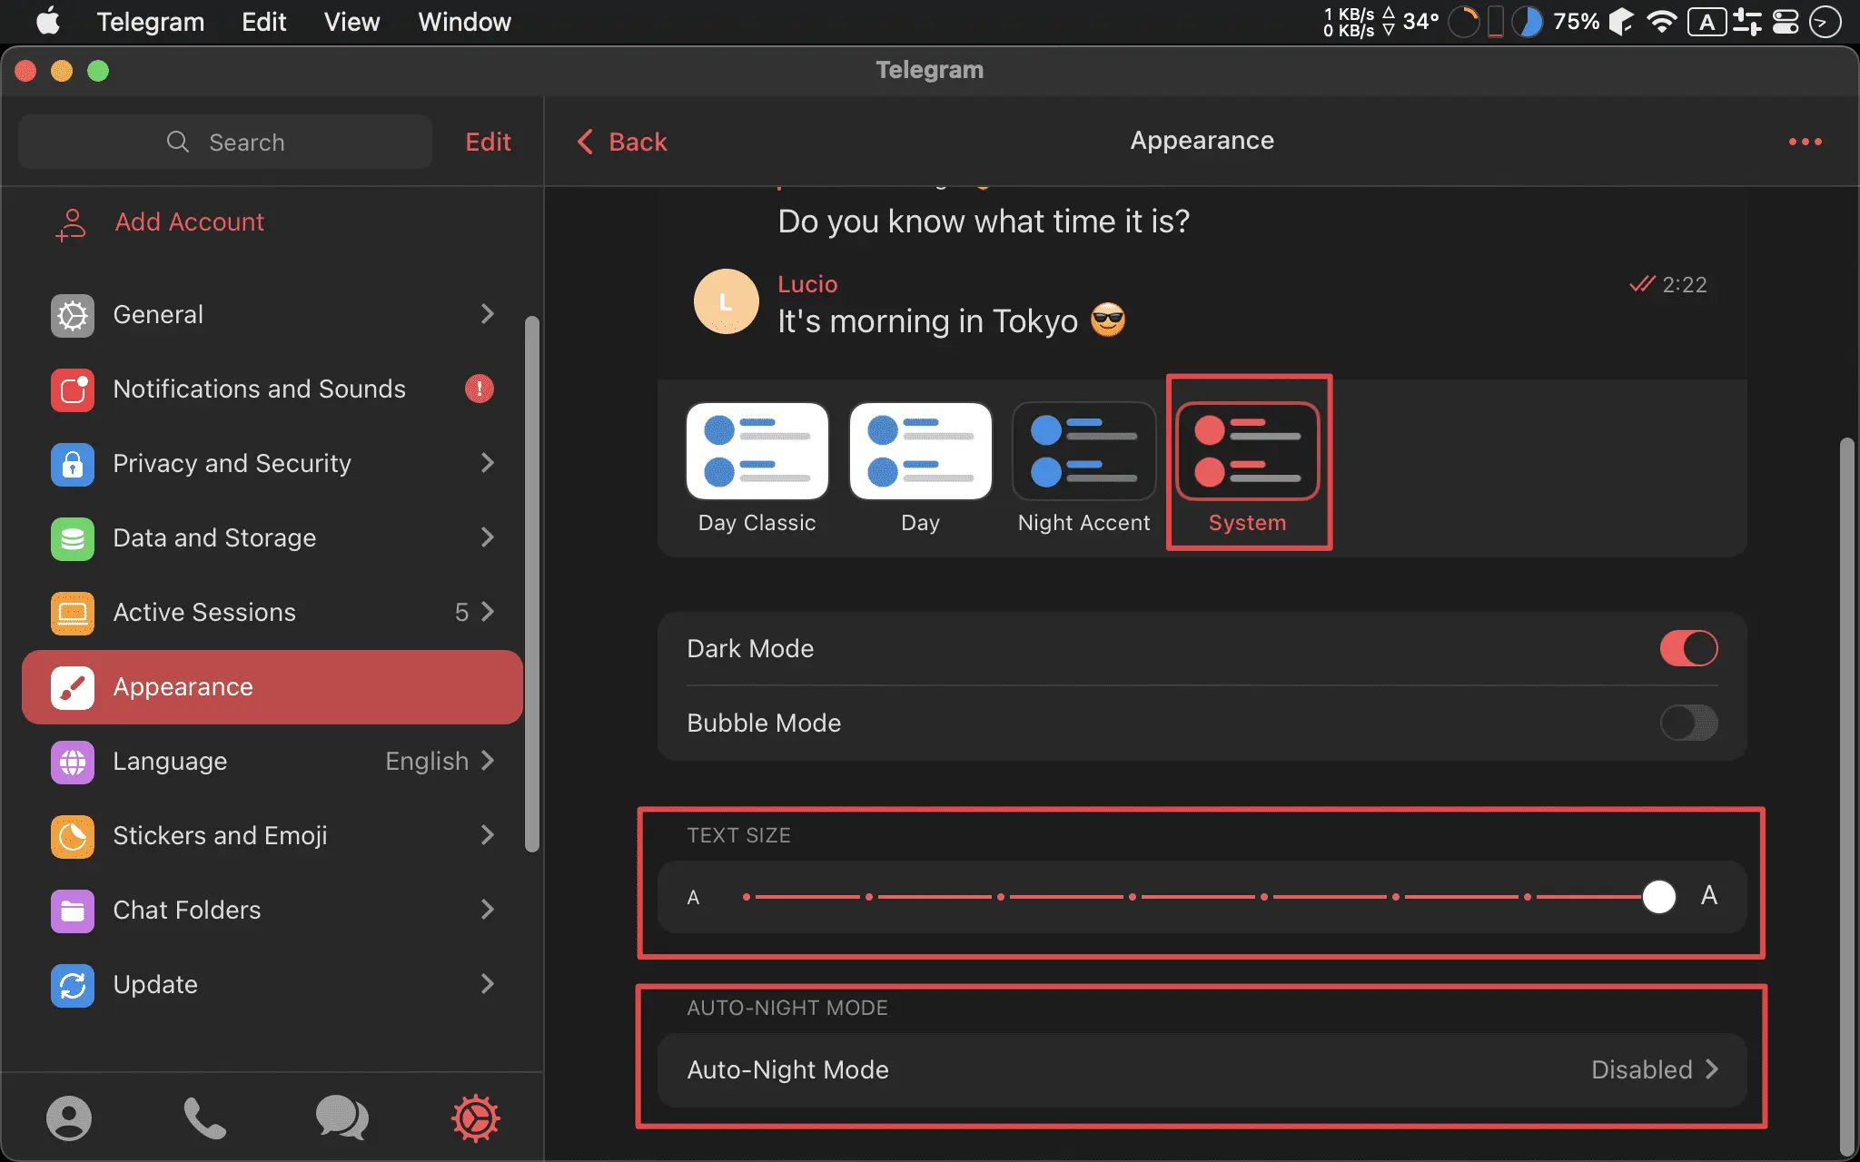
Task: Click the battery percentage indicator
Action: point(1577,21)
